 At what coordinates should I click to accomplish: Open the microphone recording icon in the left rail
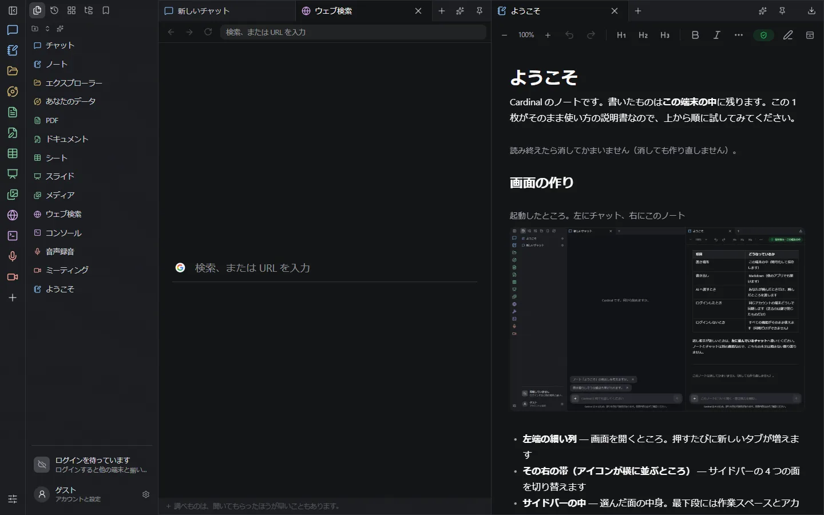point(13,256)
